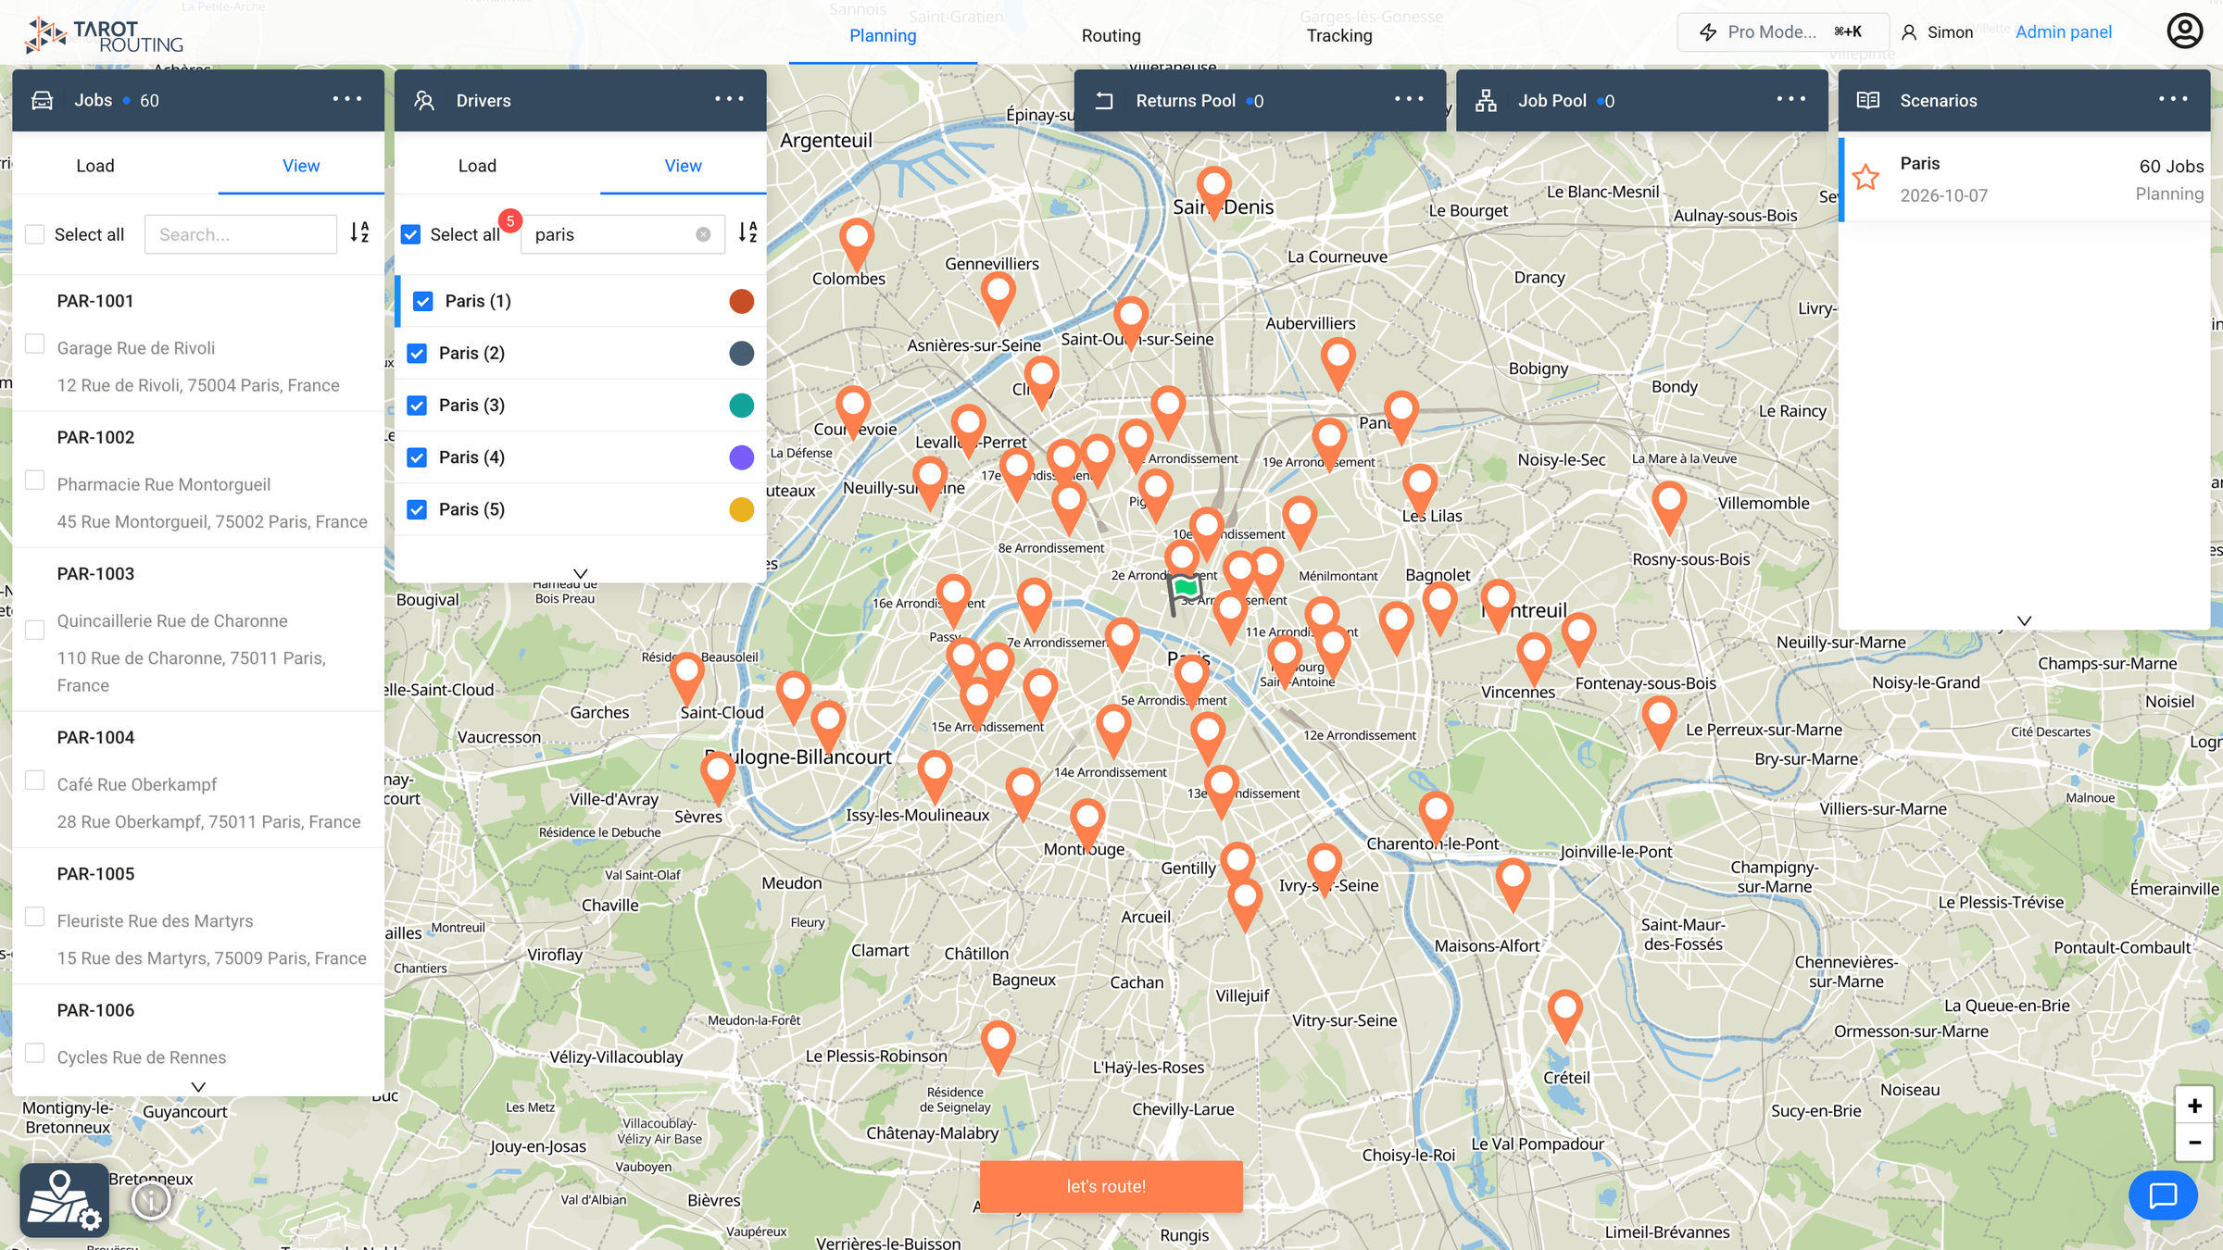The height and width of the screenshot is (1250, 2223).
Task: Check Select all in Jobs panel
Action: 35,234
